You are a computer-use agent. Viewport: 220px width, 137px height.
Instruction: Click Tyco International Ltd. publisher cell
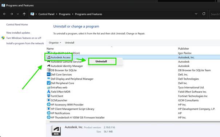pyautogui.click(x=191, y=87)
